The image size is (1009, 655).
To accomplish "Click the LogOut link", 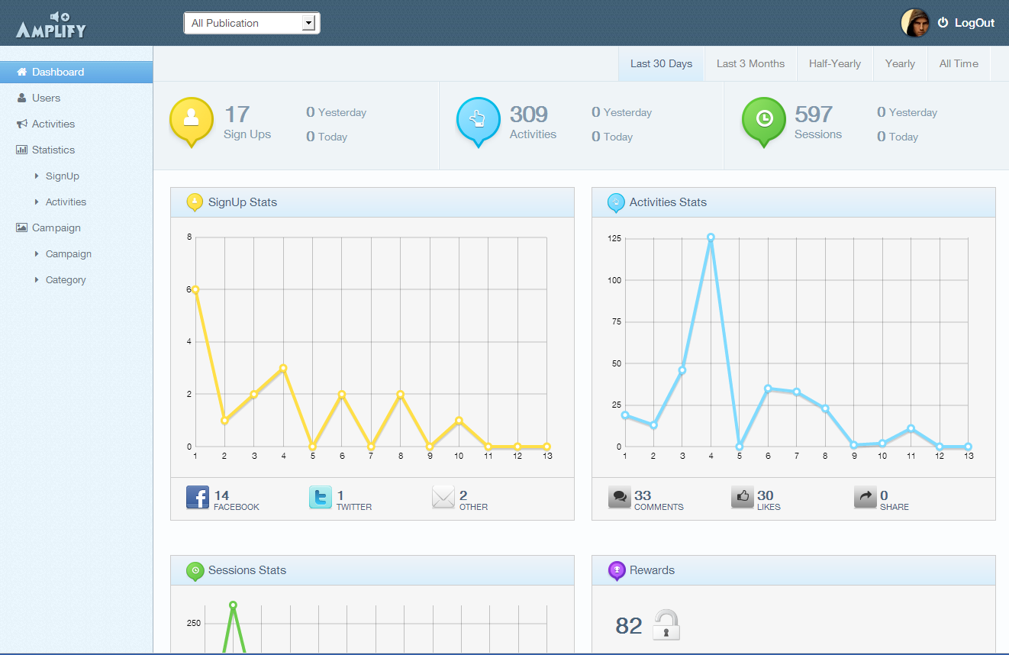I will (x=975, y=23).
